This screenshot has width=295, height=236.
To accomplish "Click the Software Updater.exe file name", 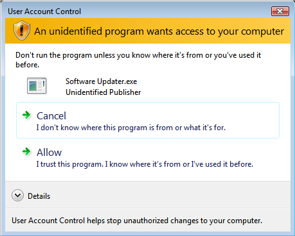I will [101, 81].
